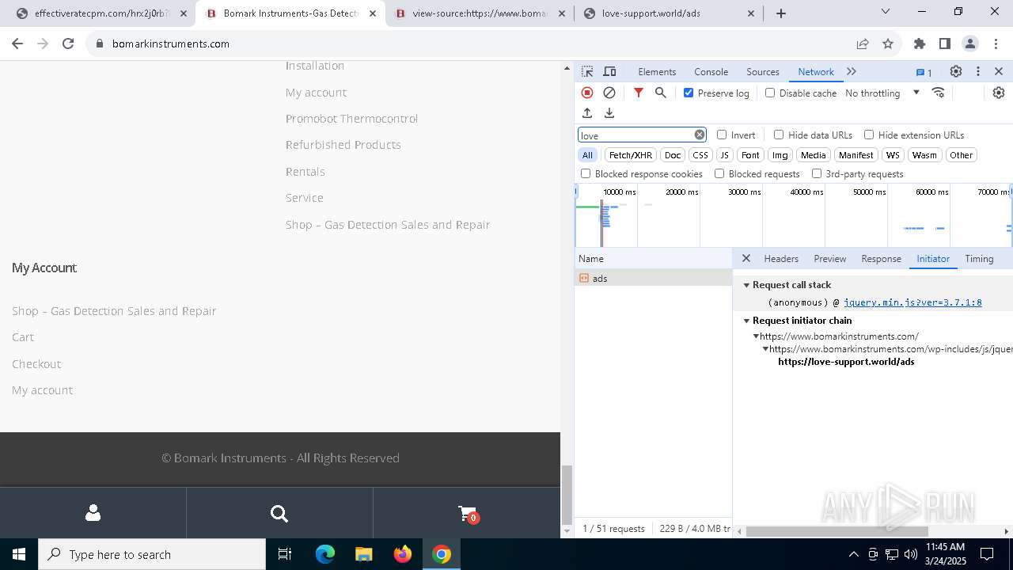Open the new tab plus button
The image size is (1013, 570).
point(781,13)
